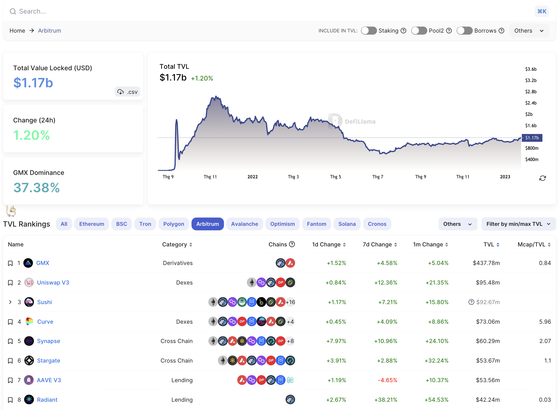Click the $1.17b chart value marker
The width and height of the screenshot is (559, 410).
click(532, 138)
